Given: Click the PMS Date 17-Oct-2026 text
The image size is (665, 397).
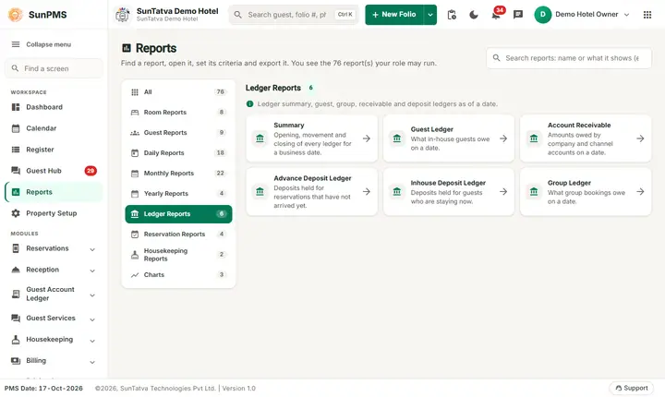Looking at the screenshot, I should click(43, 389).
